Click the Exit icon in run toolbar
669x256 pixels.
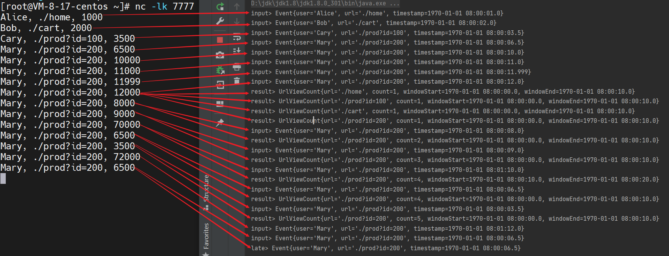click(x=220, y=85)
